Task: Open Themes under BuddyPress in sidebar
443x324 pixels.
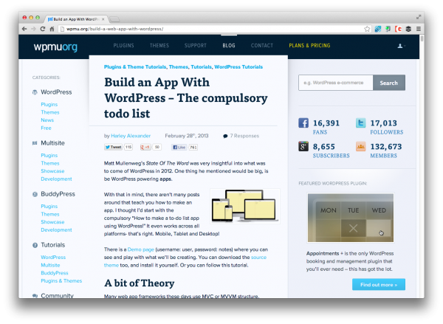Action: pyautogui.click(x=50, y=214)
